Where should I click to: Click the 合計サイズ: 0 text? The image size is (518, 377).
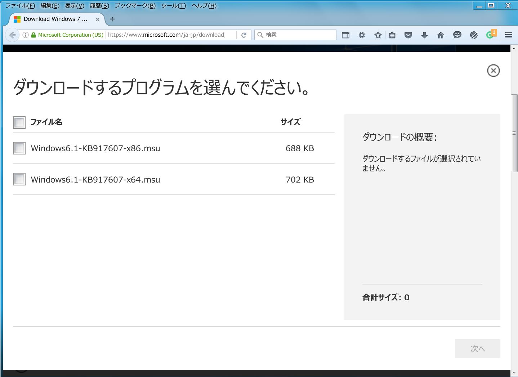click(386, 297)
